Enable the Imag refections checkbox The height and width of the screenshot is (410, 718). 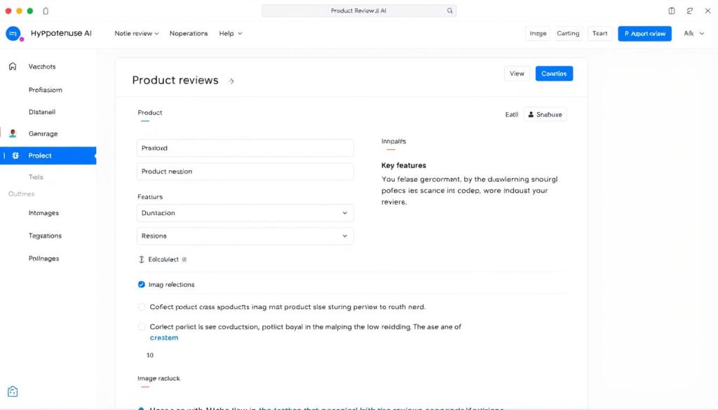click(x=141, y=285)
